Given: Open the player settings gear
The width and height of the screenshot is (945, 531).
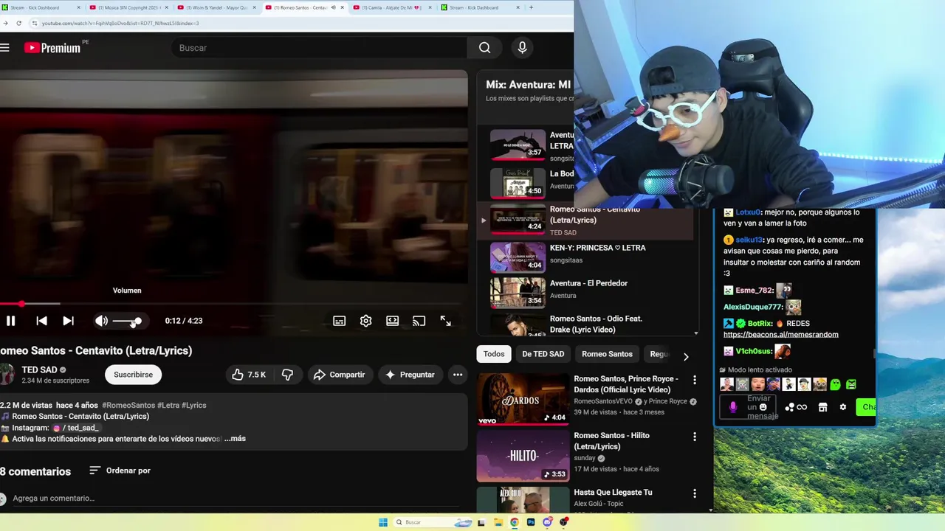Looking at the screenshot, I should pyautogui.click(x=366, y=321).
